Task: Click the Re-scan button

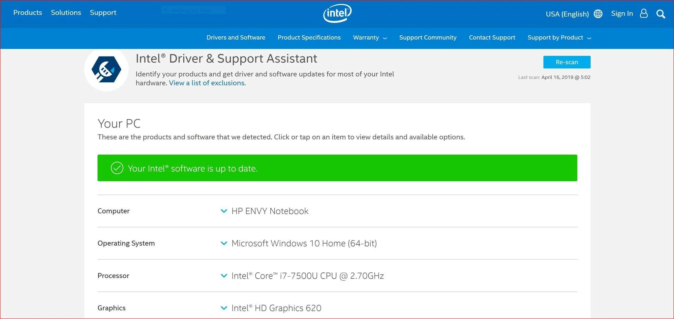Action: point(567,62)
